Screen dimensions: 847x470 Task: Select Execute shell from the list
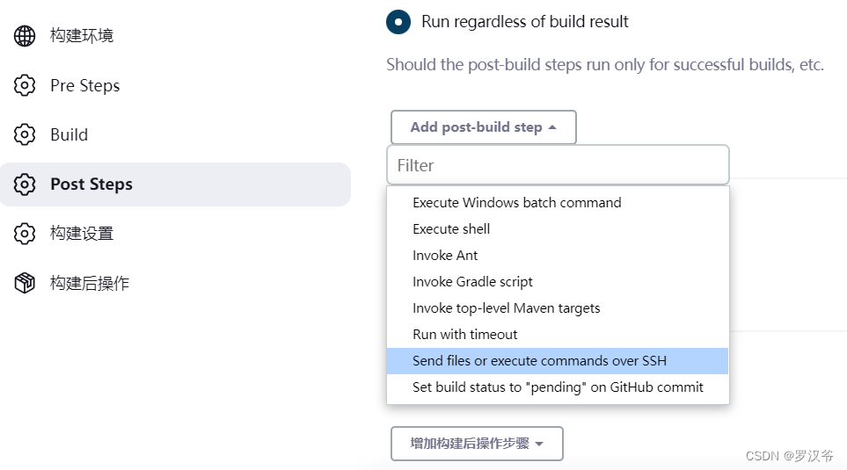(x=451, y=228)
